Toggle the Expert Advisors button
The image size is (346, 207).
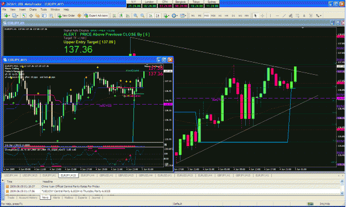pos(96,15)
